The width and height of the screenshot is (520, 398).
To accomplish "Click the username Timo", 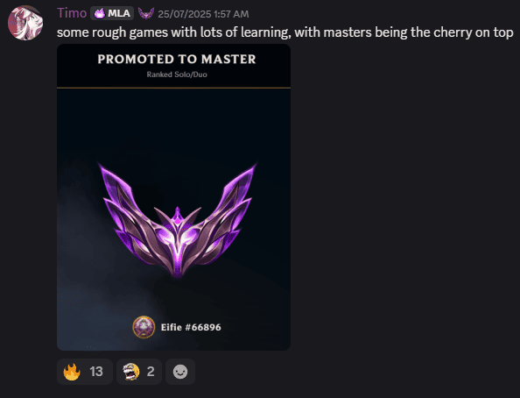I will (72, 13).
